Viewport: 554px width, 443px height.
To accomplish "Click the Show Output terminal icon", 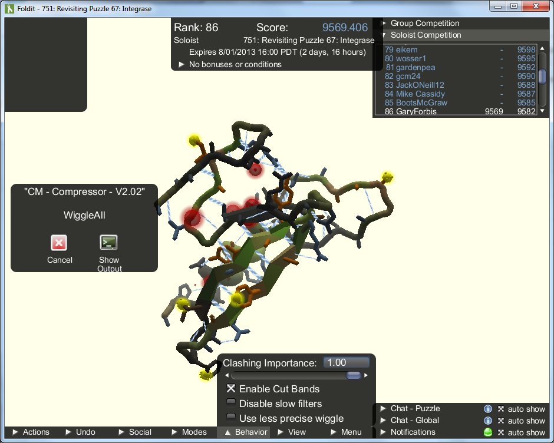I will tap(109, 243).
